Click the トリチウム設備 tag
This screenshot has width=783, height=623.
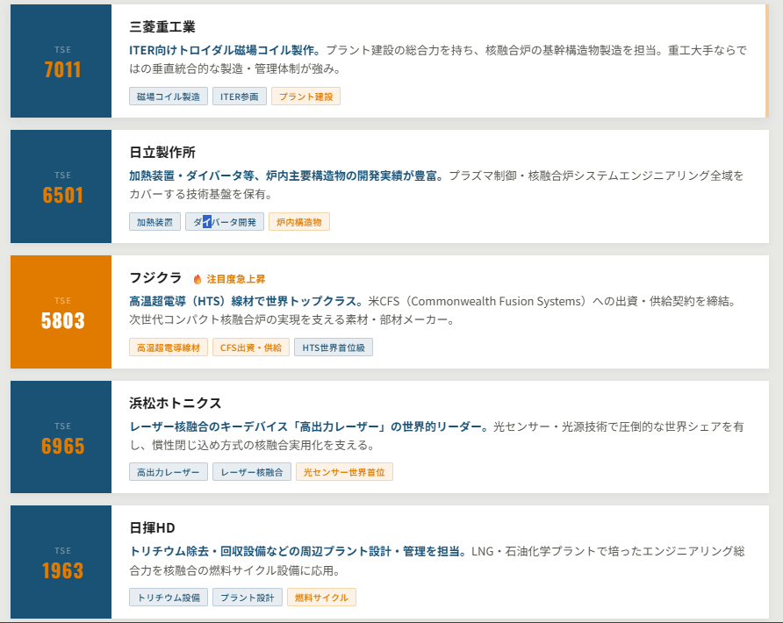click(x=169, y=598)
